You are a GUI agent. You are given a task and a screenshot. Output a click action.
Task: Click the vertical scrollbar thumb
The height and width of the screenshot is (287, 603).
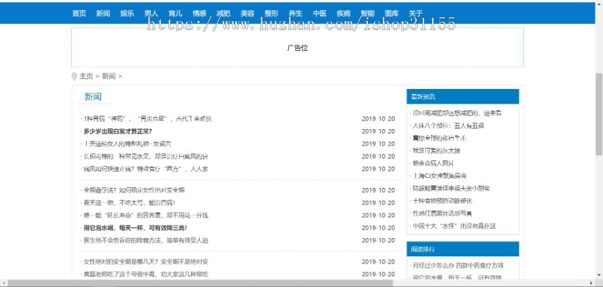coord(599,114)
